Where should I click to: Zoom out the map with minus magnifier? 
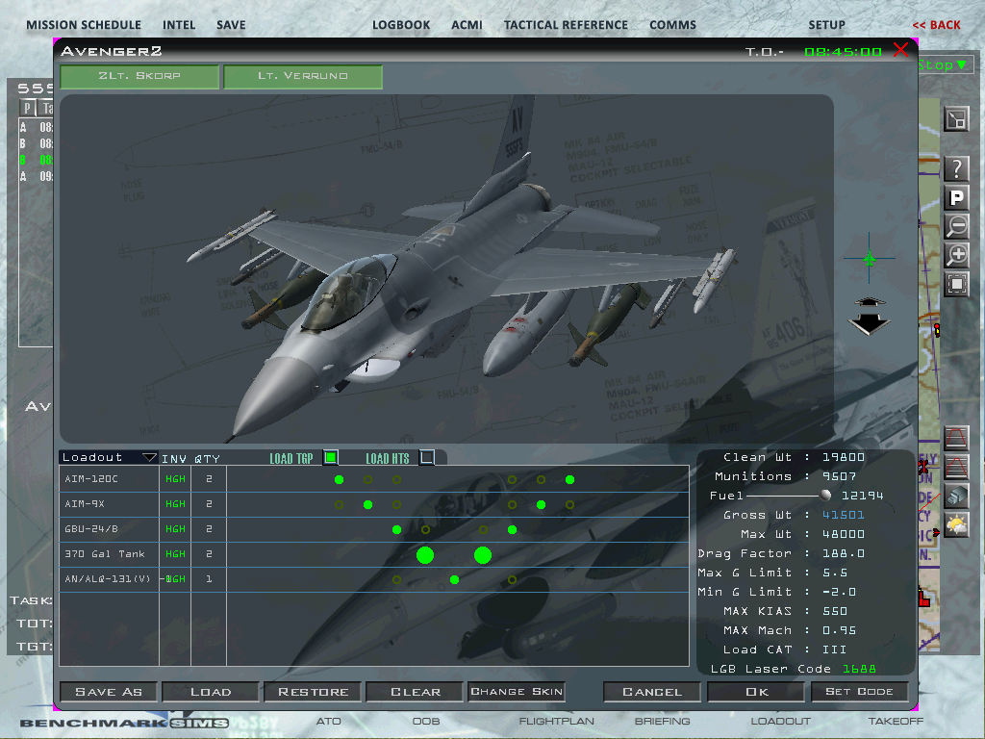956,225
